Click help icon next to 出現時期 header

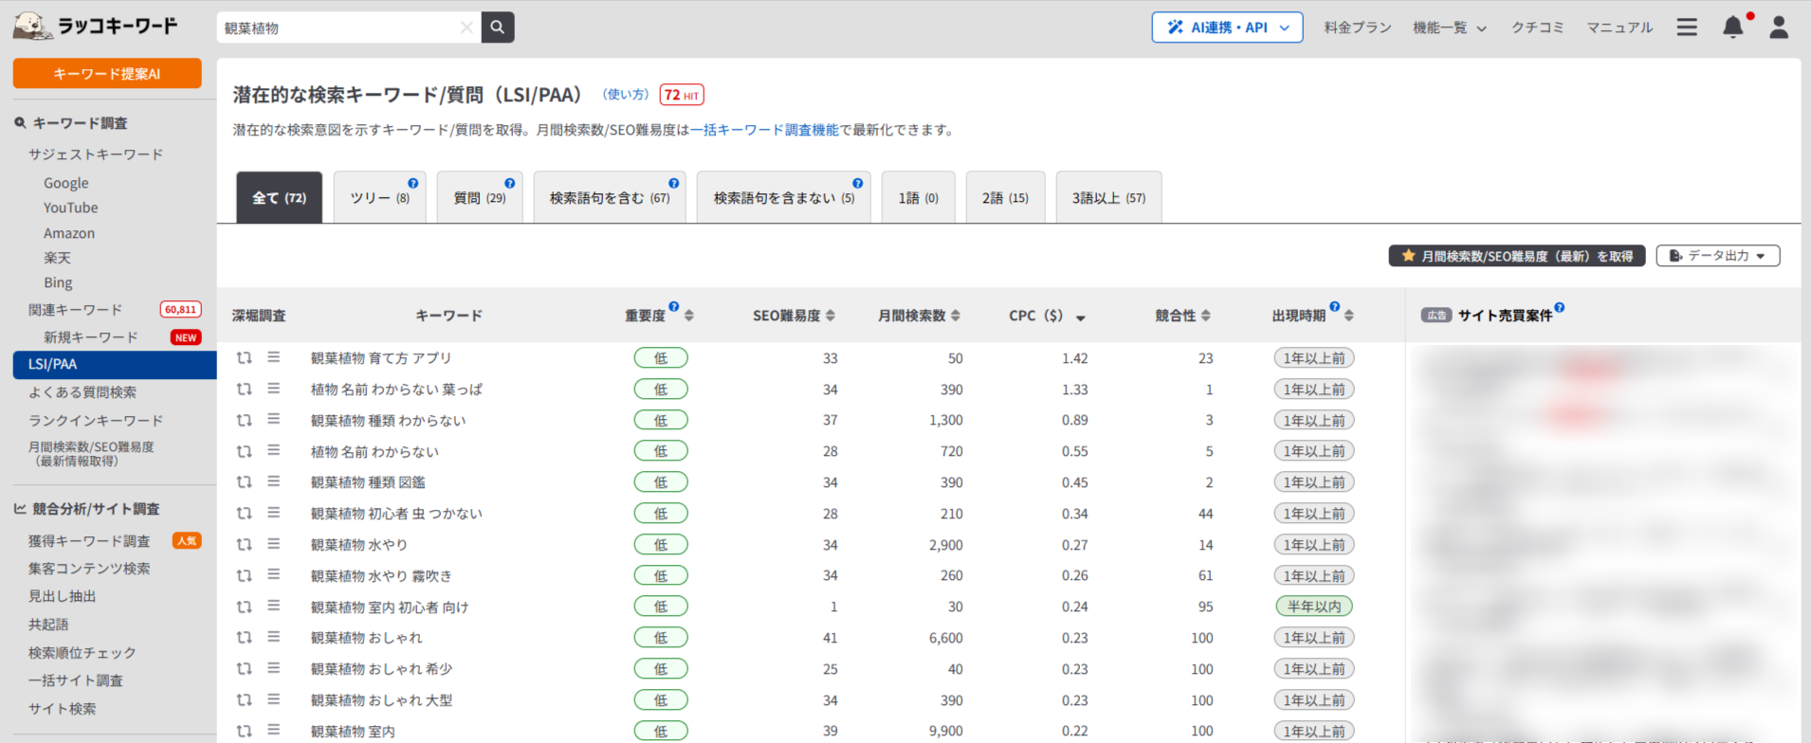1335,306
